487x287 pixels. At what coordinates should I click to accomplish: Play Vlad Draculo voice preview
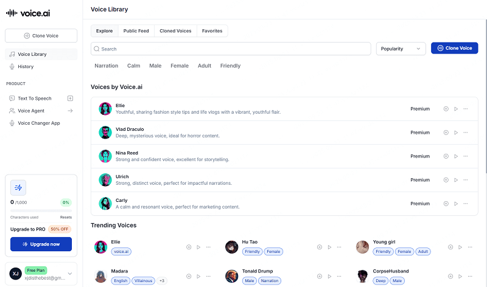click(456, 133)
